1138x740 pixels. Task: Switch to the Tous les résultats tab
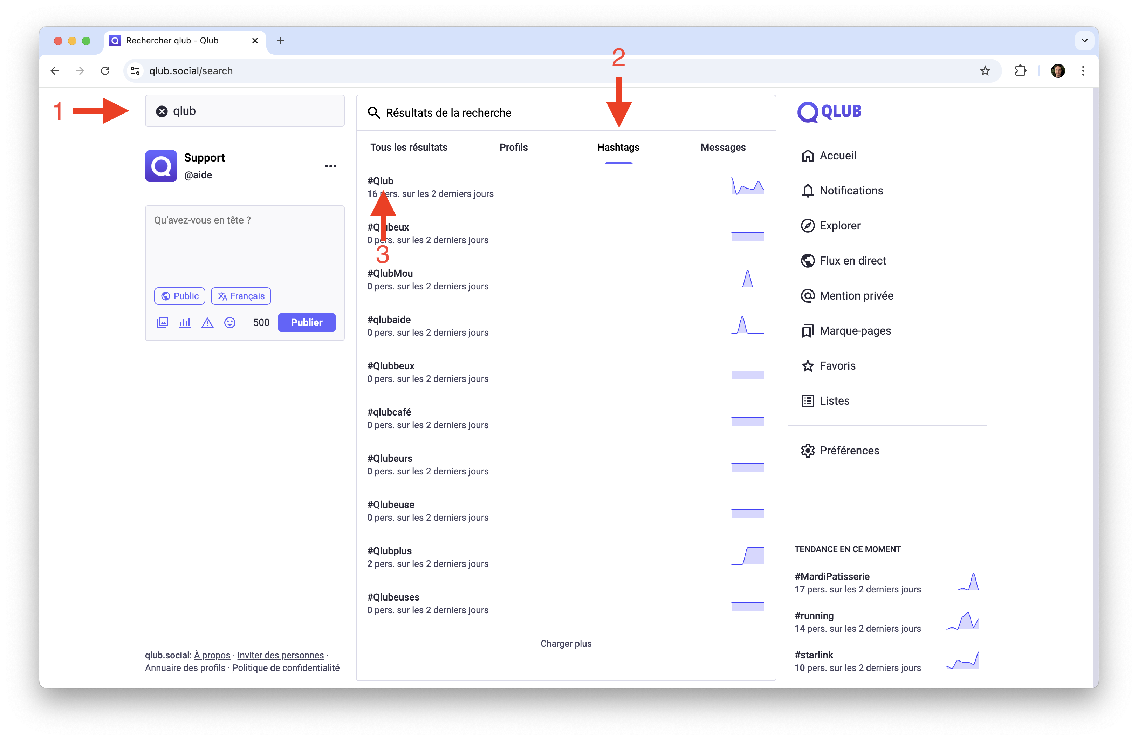pyautogui.click(x=409, y=147)
